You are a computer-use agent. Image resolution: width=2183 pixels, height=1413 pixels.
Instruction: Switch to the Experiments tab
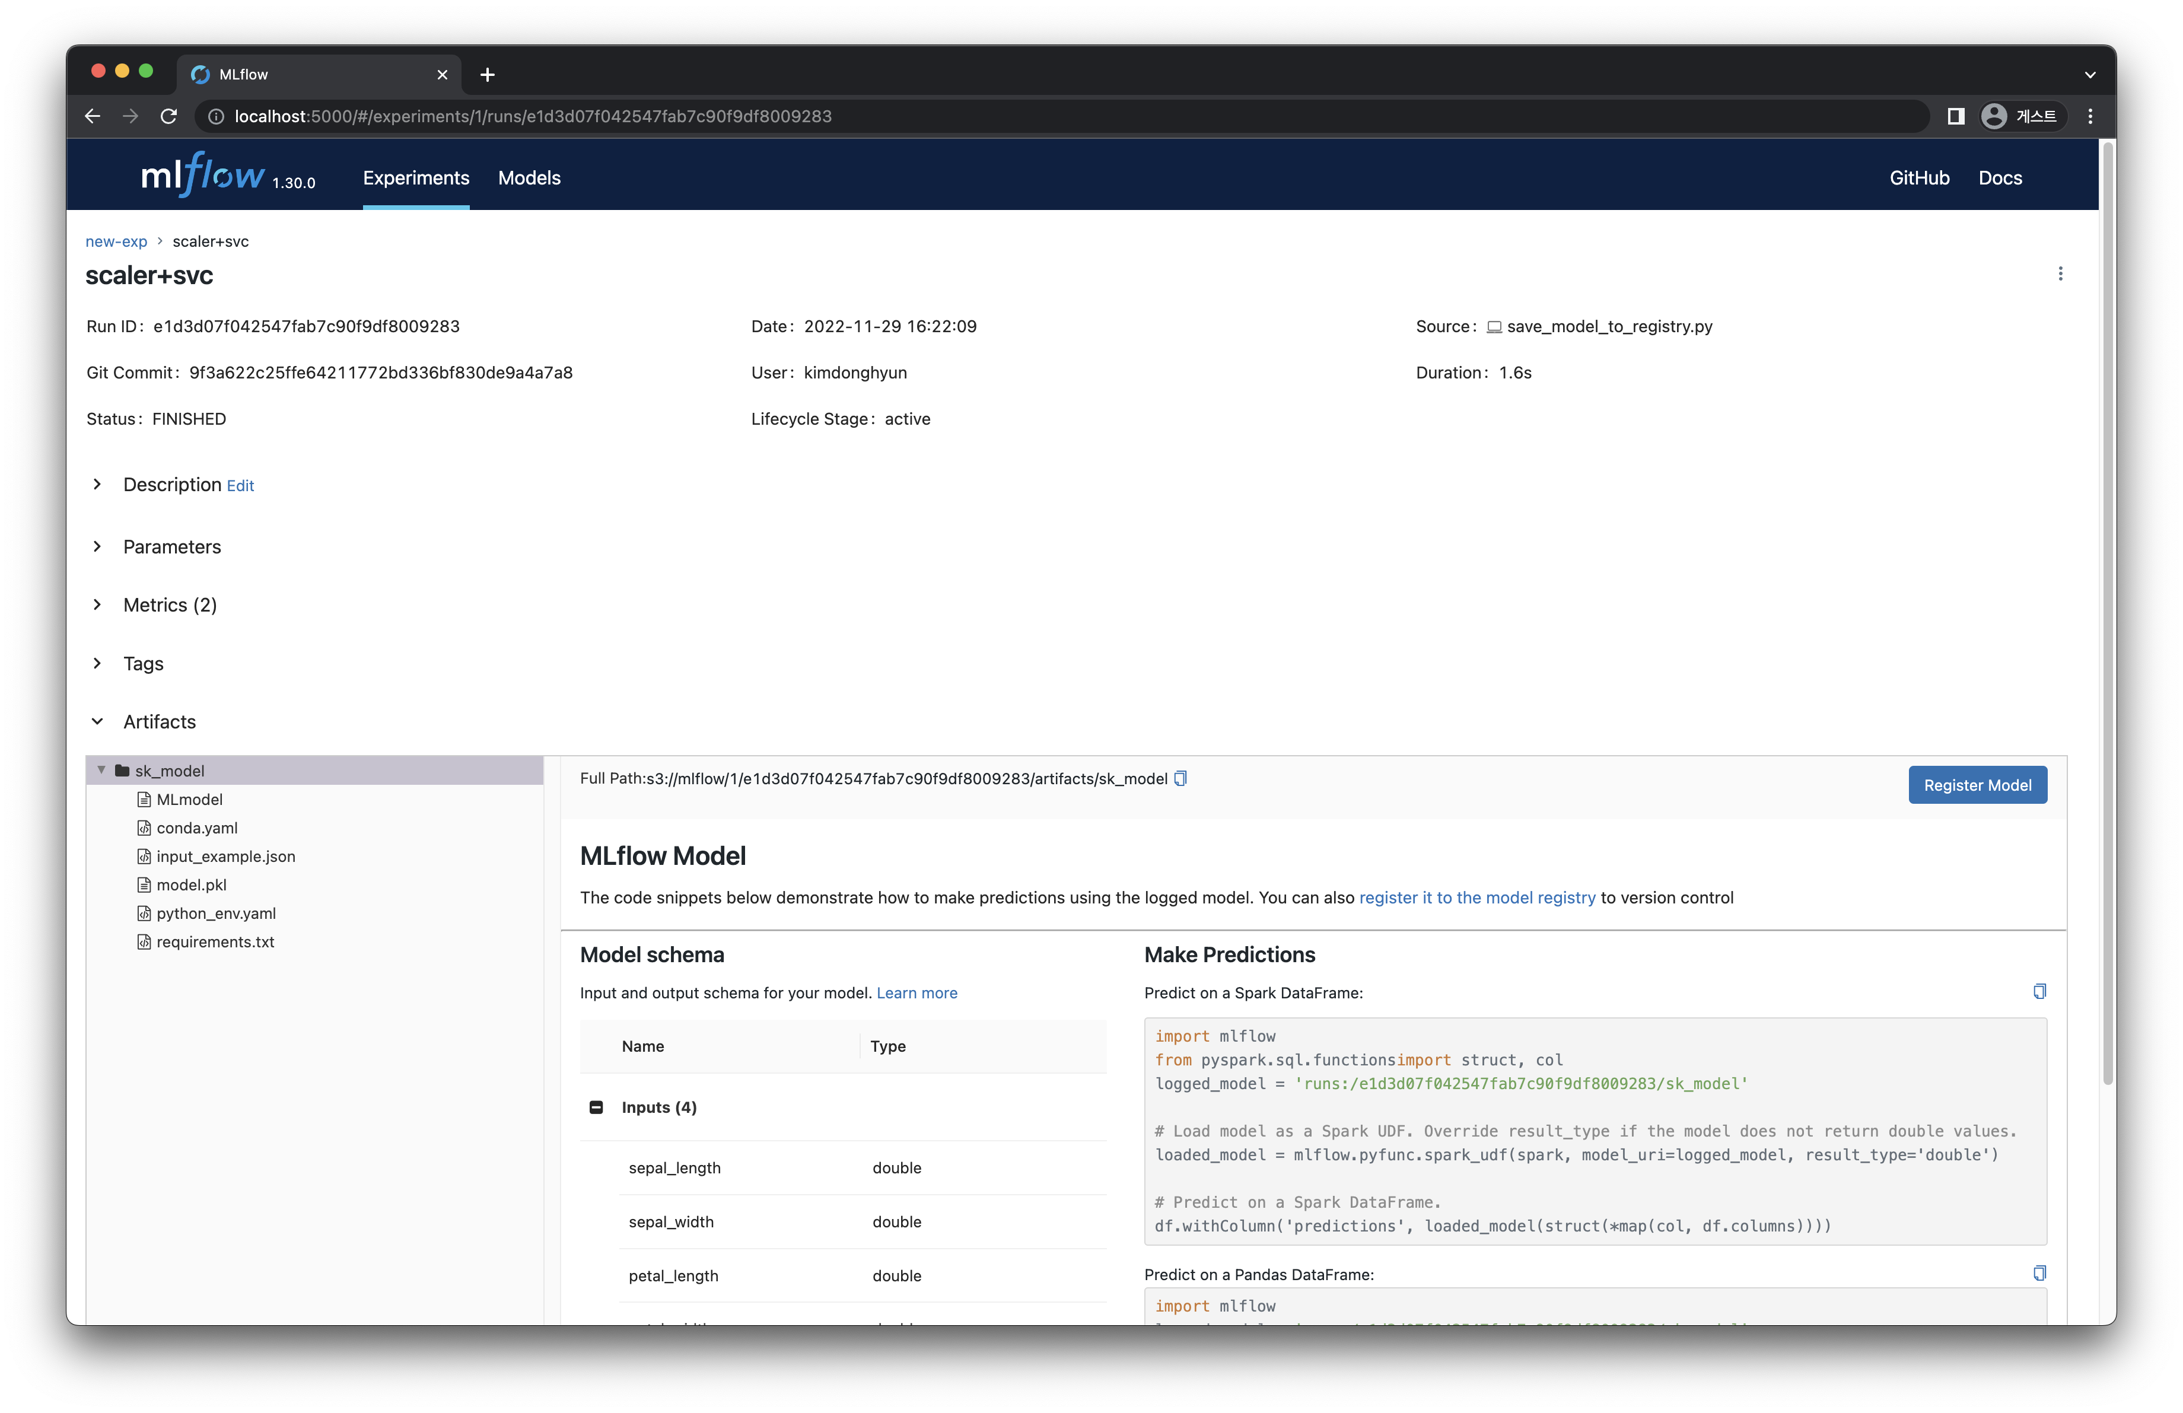tap(415, 178)
